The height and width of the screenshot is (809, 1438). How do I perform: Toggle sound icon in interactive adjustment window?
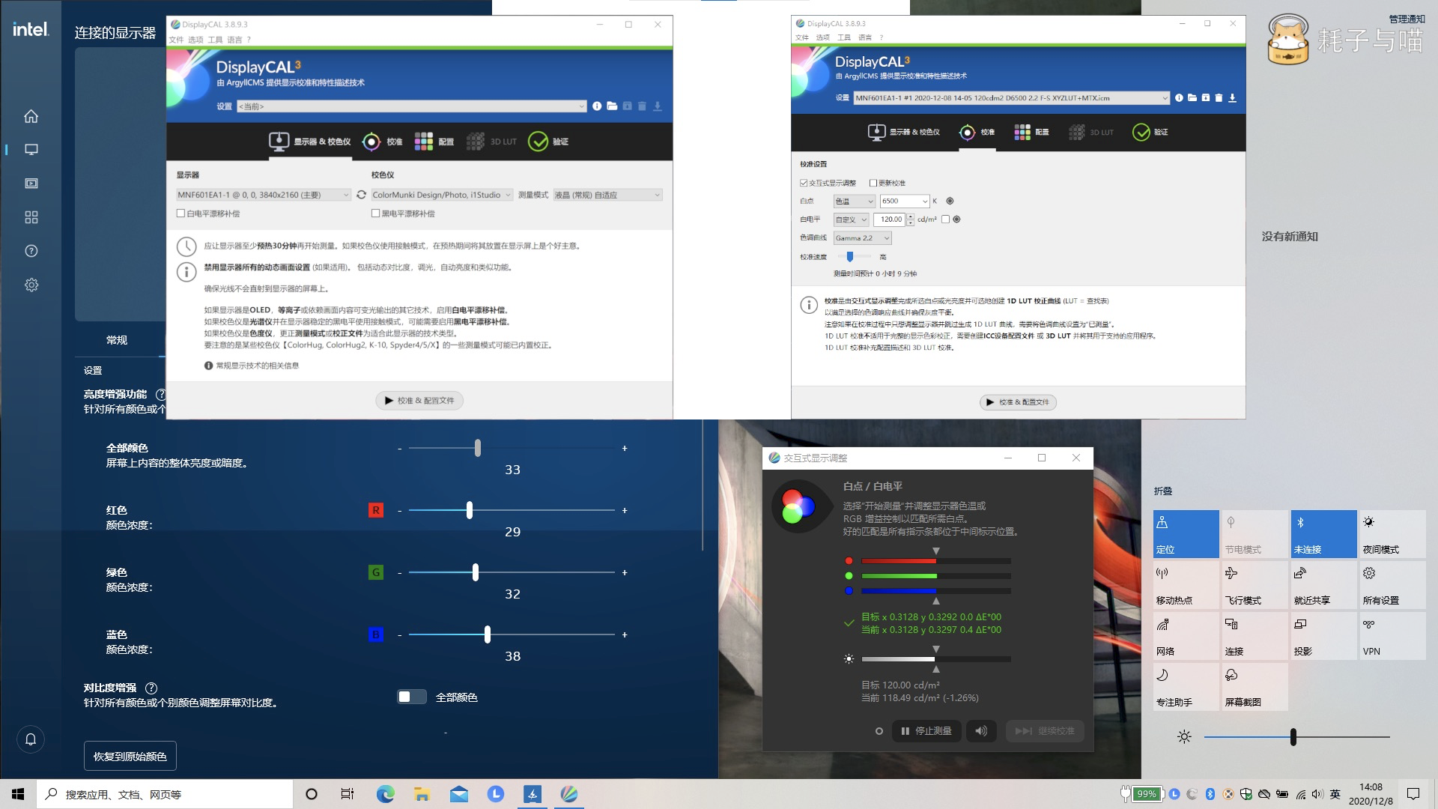(981, 731)
